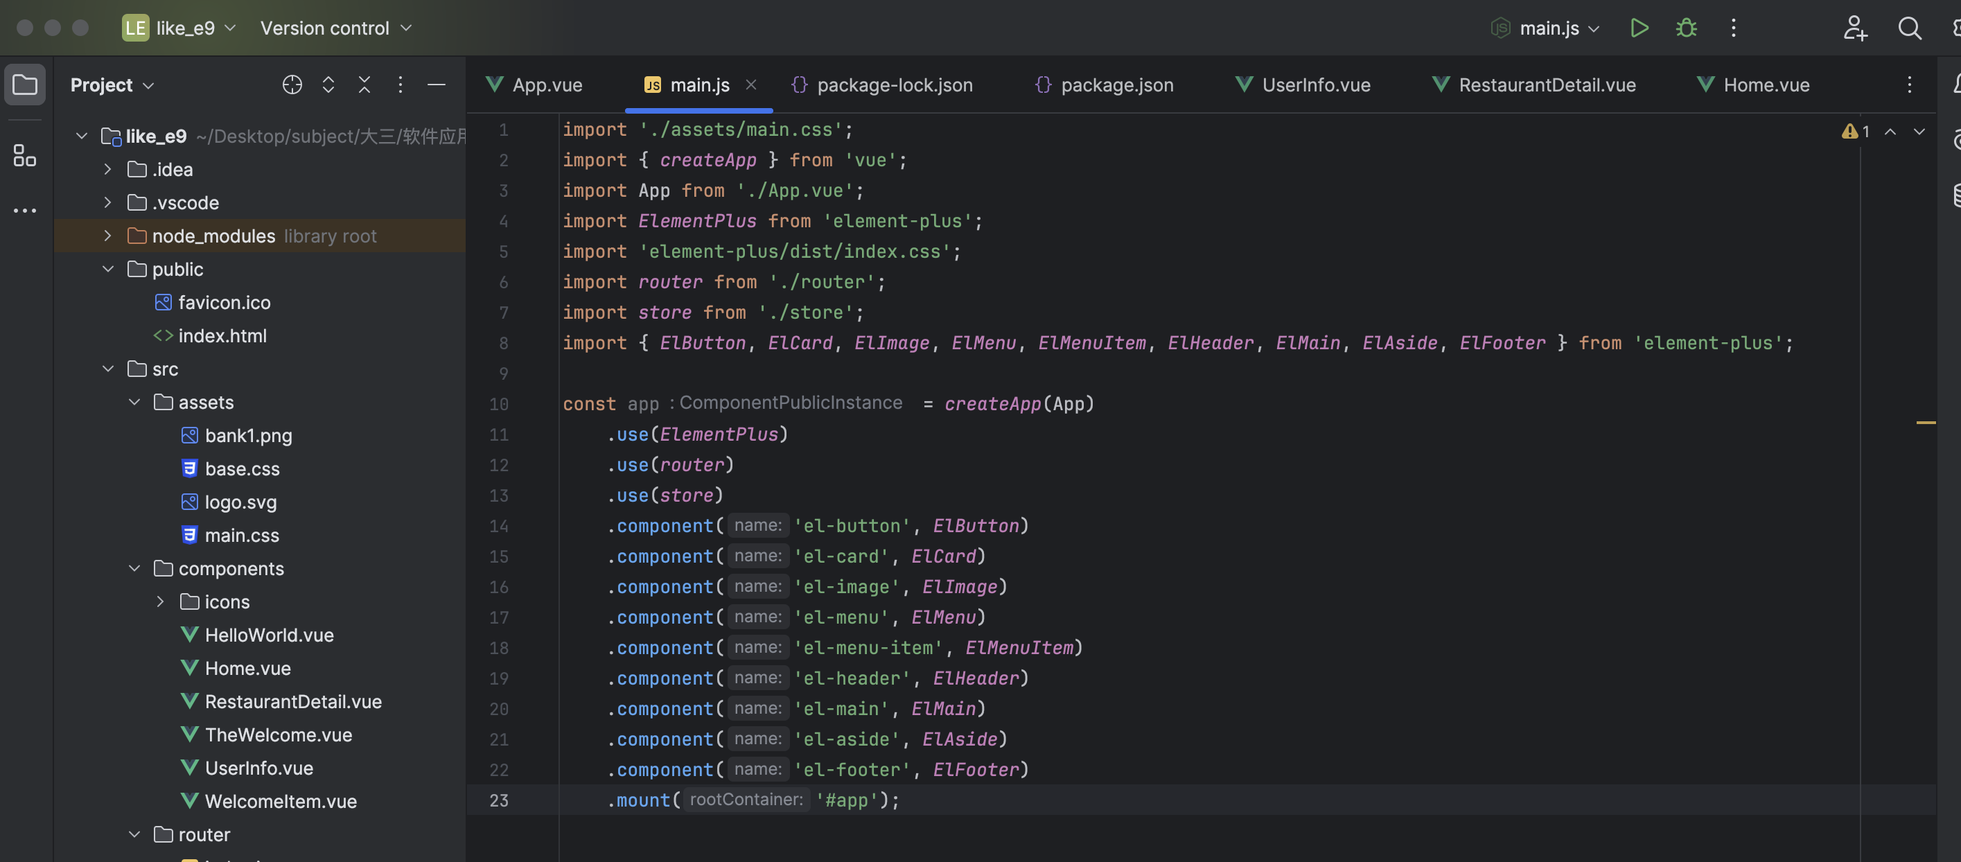Click the warning indicator showing 1 problem
The width and height of the screenshot is (1961, 862).
(x=1855, y=132)
